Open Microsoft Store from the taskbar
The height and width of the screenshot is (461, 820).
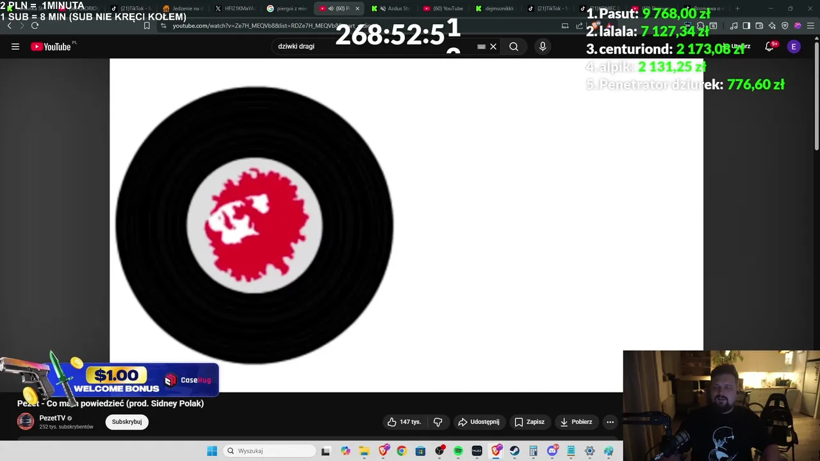pyautogui.click(x=420, y=451)
